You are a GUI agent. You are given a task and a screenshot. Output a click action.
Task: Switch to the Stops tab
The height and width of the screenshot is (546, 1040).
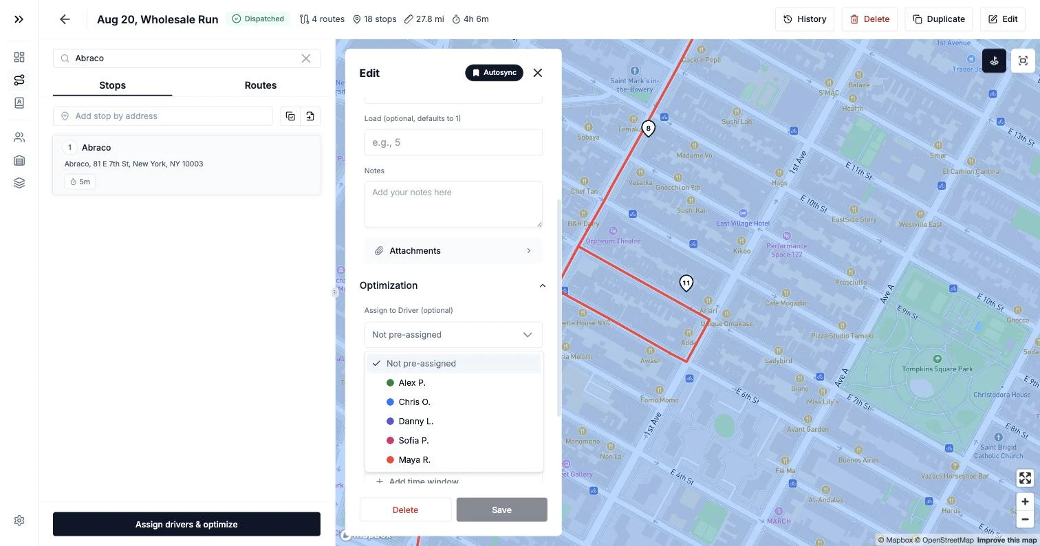point(112,85)
